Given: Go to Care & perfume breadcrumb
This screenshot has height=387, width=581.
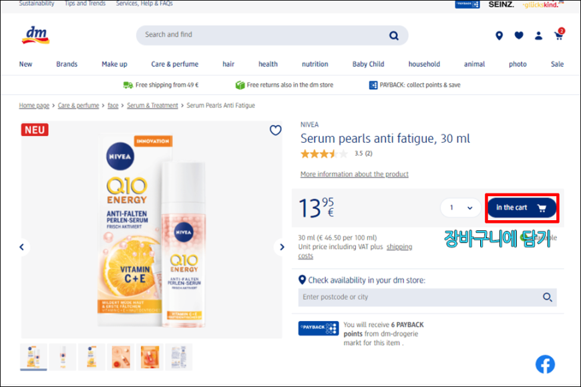Looking at the screenshot, I should (78, 105).
